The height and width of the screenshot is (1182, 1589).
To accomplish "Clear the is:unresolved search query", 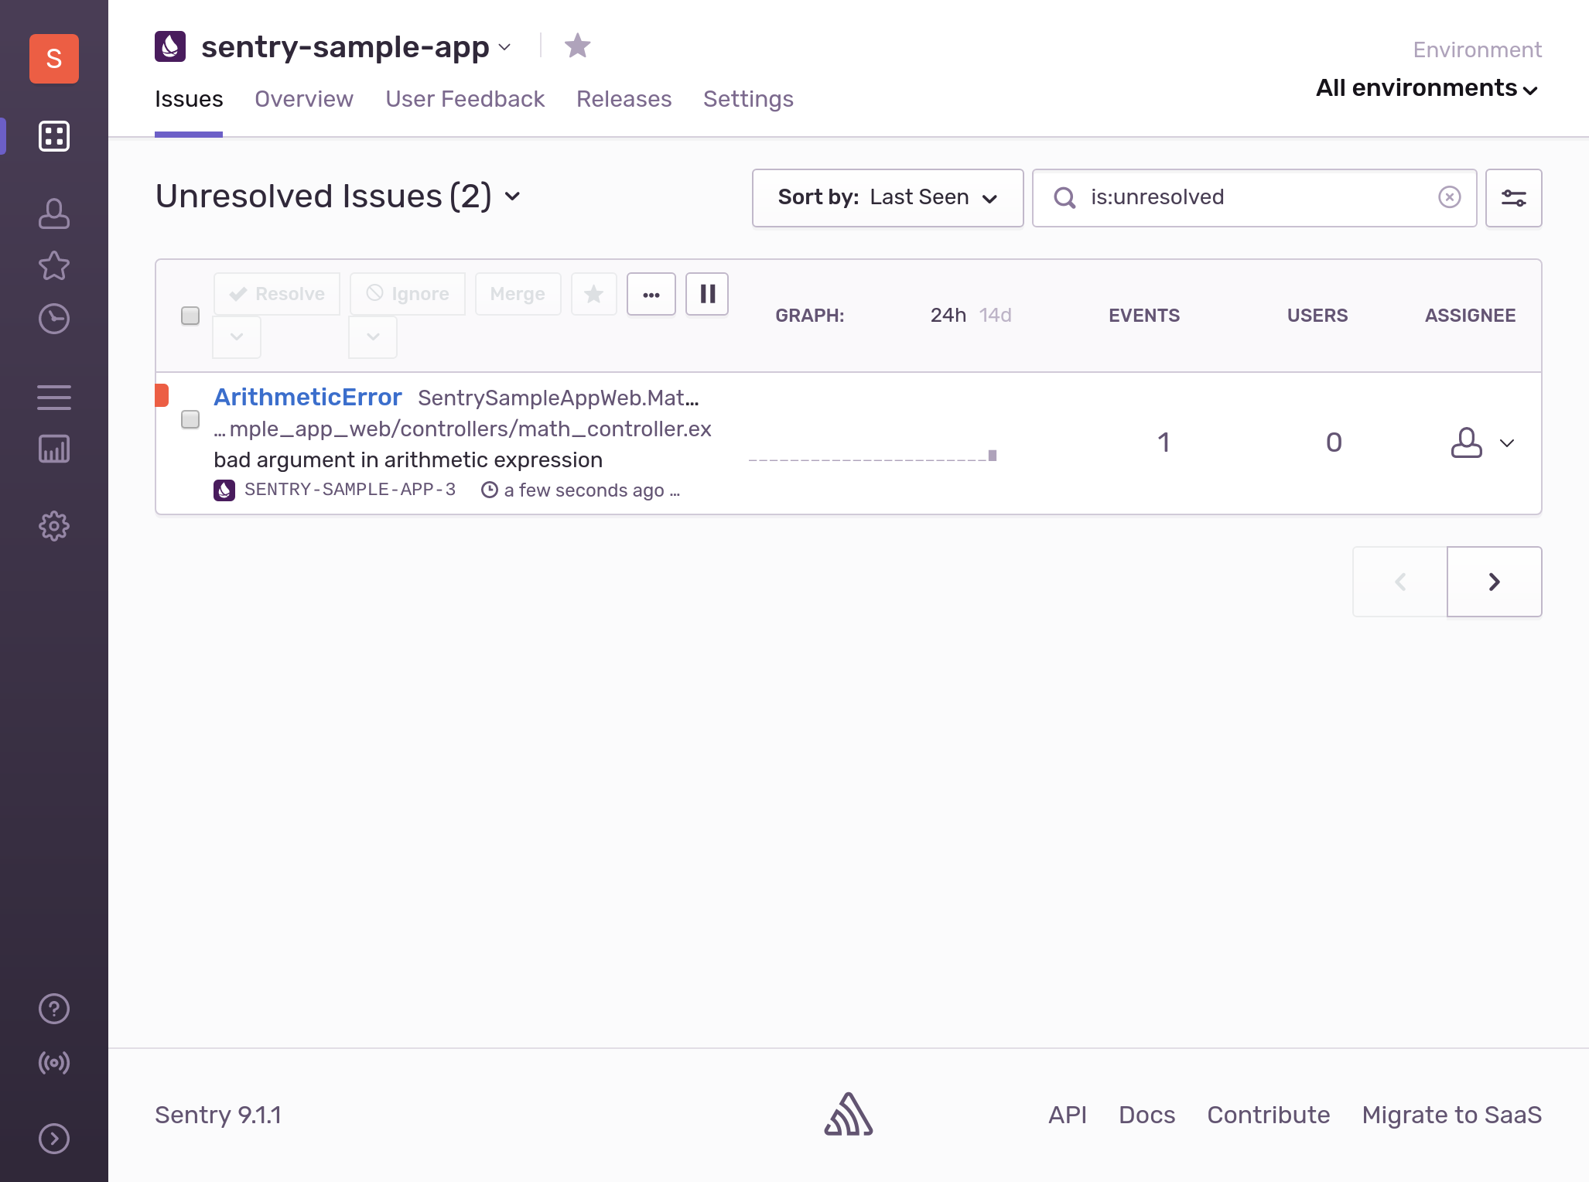I will [x=1450, y=197].
